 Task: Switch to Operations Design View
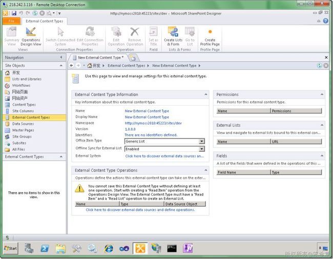pos(31,36)
